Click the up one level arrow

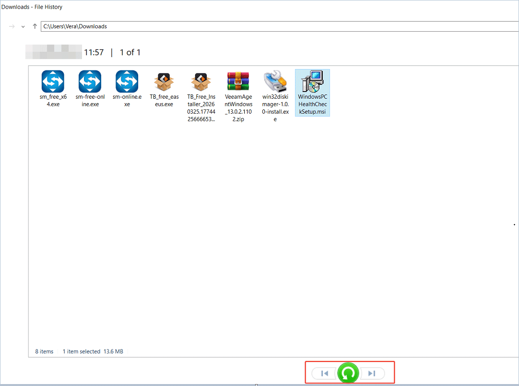pyautogui.click(x=35, y=26)
